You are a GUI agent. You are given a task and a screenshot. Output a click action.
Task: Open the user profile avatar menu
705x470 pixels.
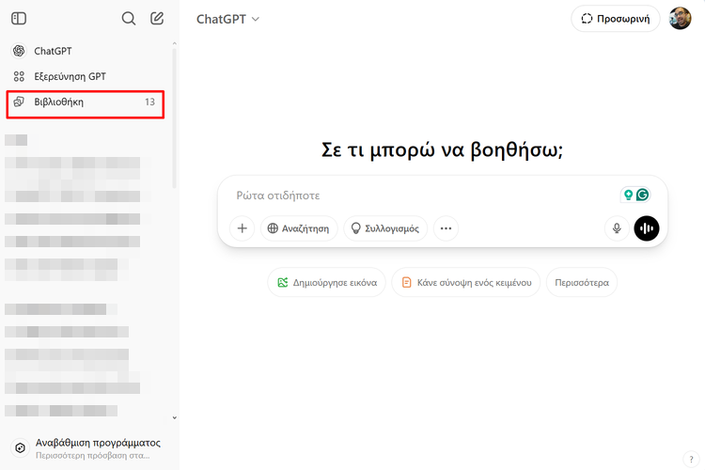point(680,19)
